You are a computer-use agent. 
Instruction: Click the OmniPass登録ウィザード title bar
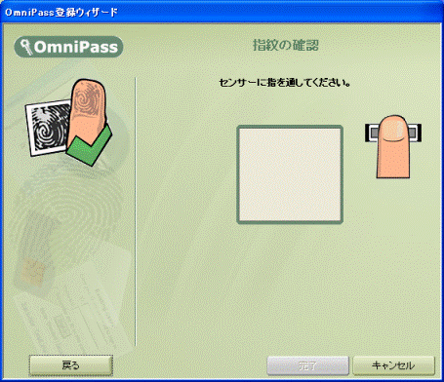[x=222, y=13]
